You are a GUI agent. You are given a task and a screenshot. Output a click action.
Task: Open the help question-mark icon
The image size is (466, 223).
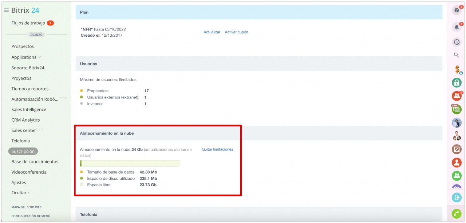point(457,10)
